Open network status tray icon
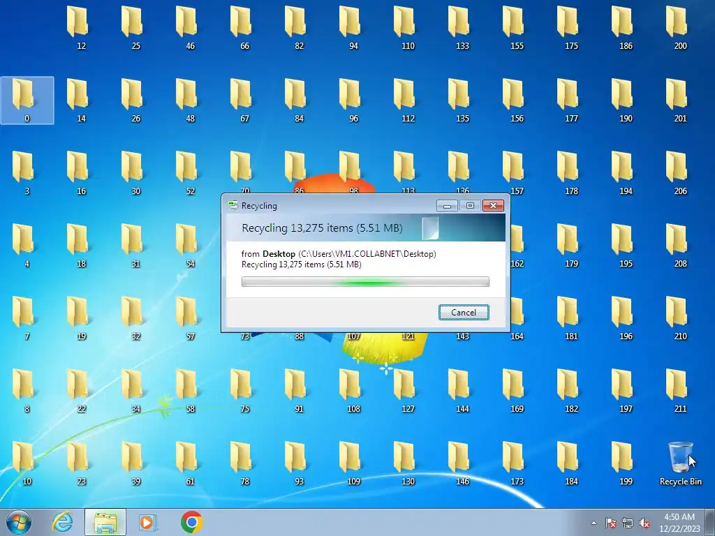Viewport: 715px width, 536px height. click(628, 523)
